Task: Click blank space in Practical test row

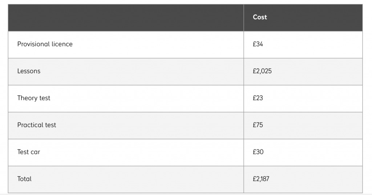Action: click(149, 126)
